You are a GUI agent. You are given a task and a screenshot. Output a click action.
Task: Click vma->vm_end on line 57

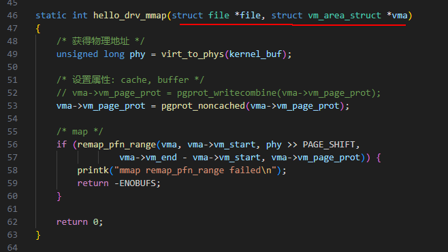148,158
